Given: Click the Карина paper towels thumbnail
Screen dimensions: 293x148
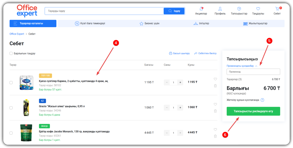Looking at the screenshot, I should tap(26, 83).
